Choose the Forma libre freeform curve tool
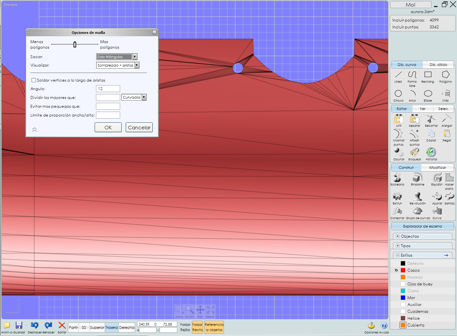This screenshot has height=336, width=457. pyautogui.click(x=412, y=79)
